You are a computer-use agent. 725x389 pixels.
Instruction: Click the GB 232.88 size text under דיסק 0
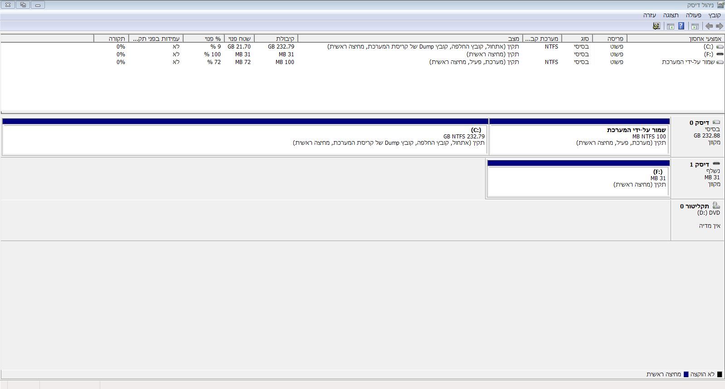point(707,136)
